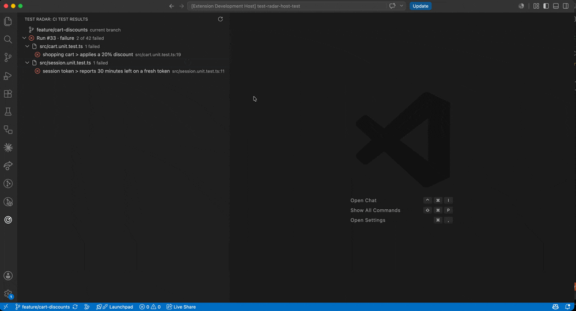Toggle the primary side bar visibility
Screen dimensions: 576x311
[546, 6]
